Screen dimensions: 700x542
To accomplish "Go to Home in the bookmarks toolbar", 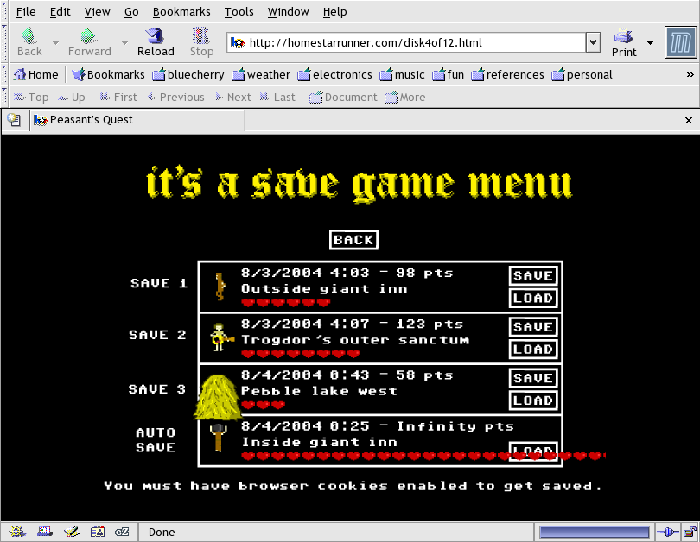I will click(x=36, y=74).
